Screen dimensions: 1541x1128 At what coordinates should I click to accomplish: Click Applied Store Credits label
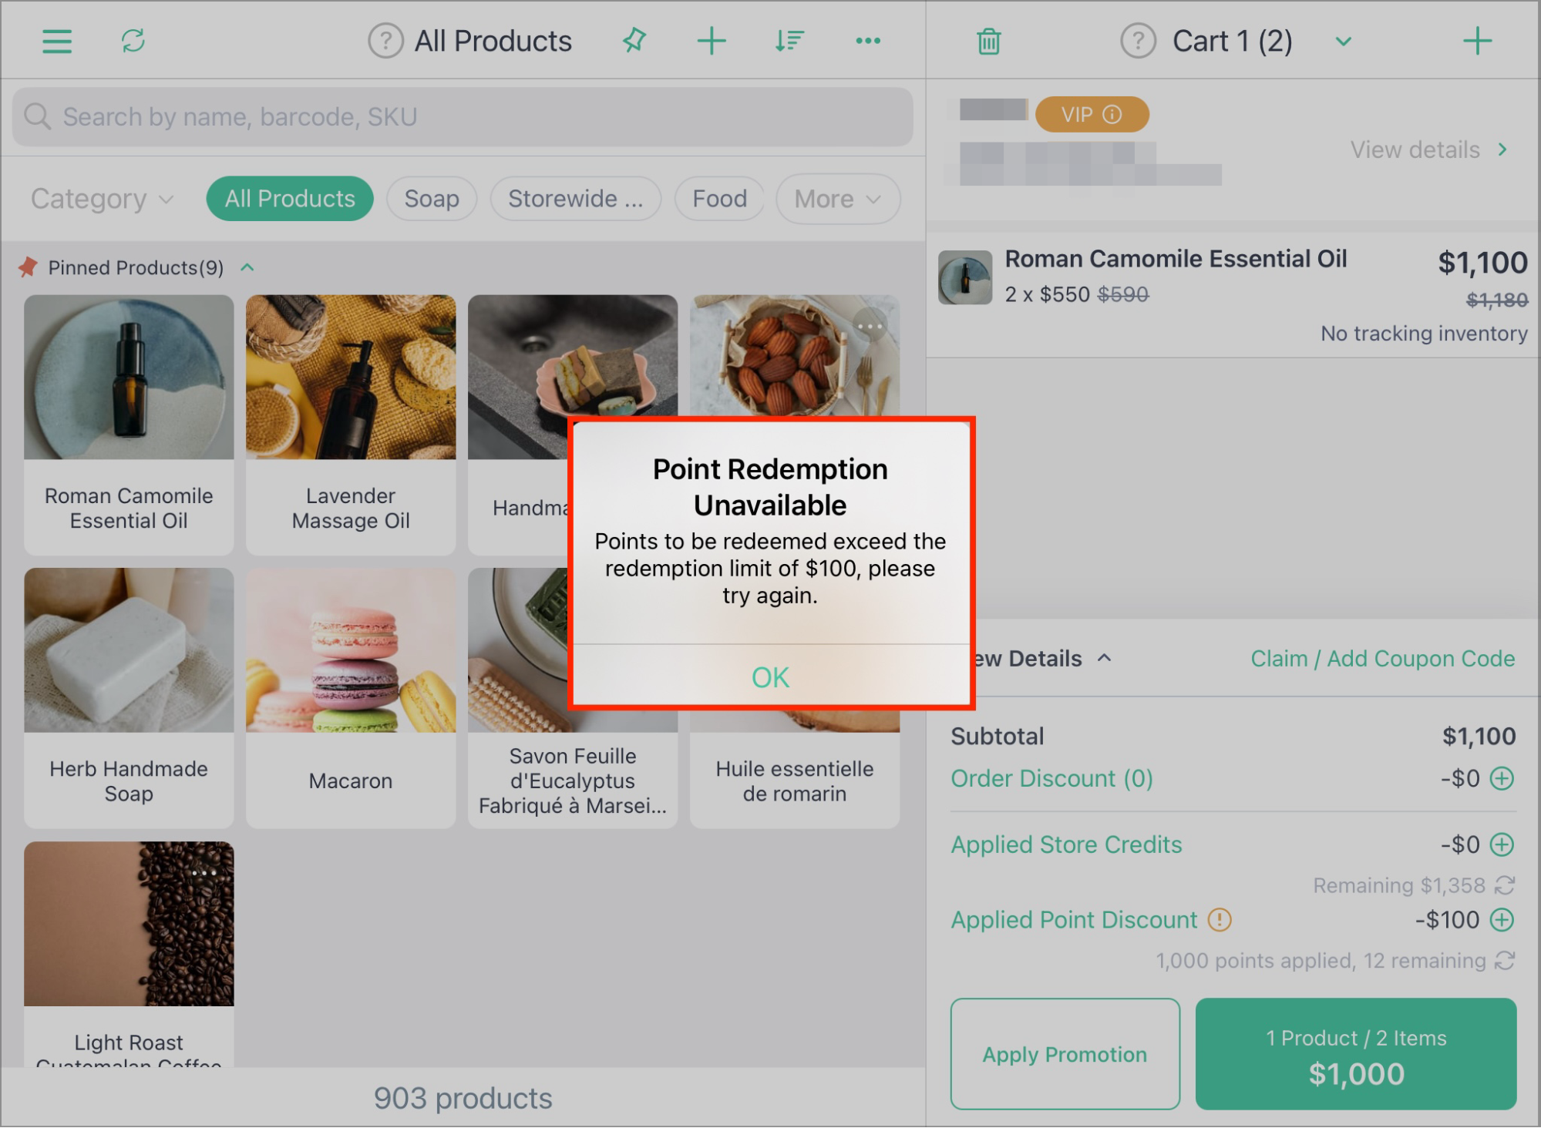point(1066,844)
